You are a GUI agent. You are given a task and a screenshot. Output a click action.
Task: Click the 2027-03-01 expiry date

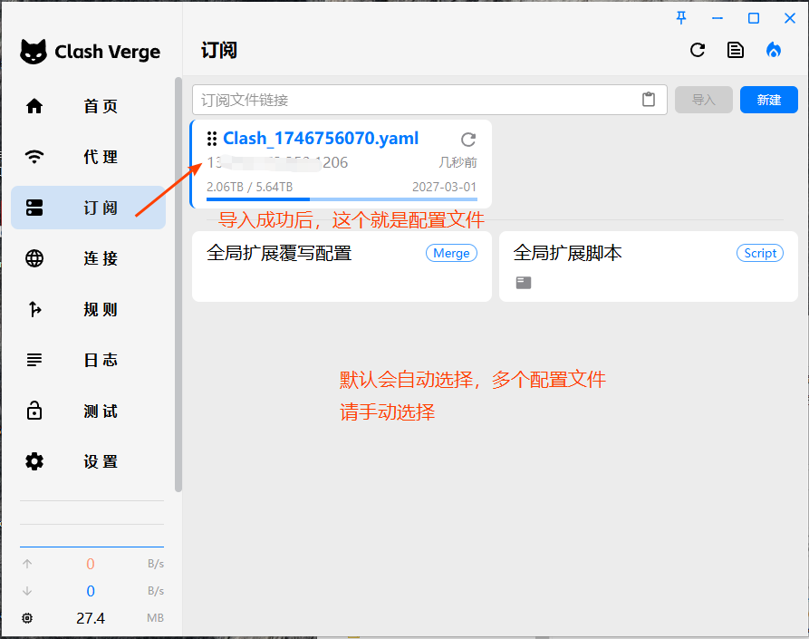tap(444, 187)
